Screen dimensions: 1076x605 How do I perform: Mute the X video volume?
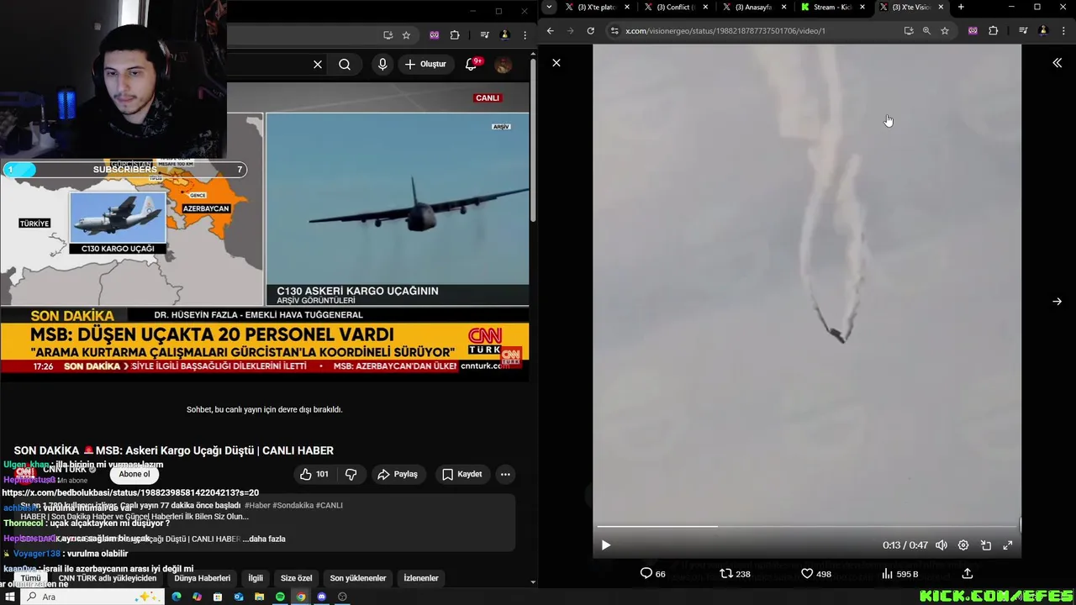(x=941, y=545)
